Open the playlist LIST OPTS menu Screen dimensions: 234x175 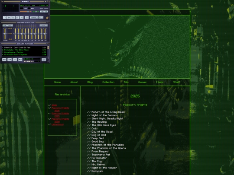pyautogui.click(x=44, y=59)
